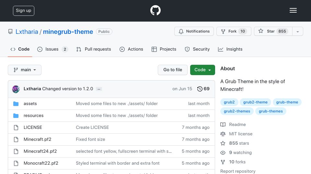Open the 'Create LICENSE' commit message

point(92,128)
